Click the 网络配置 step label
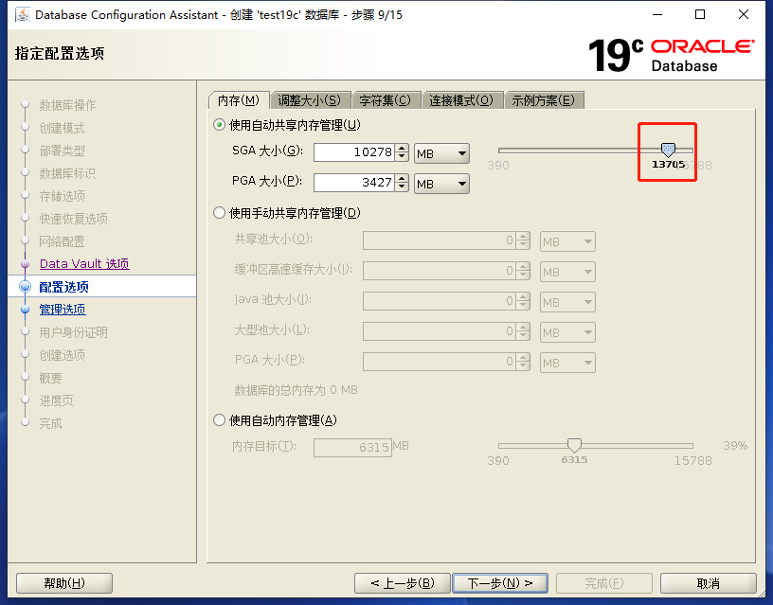 tap(63, 241)
